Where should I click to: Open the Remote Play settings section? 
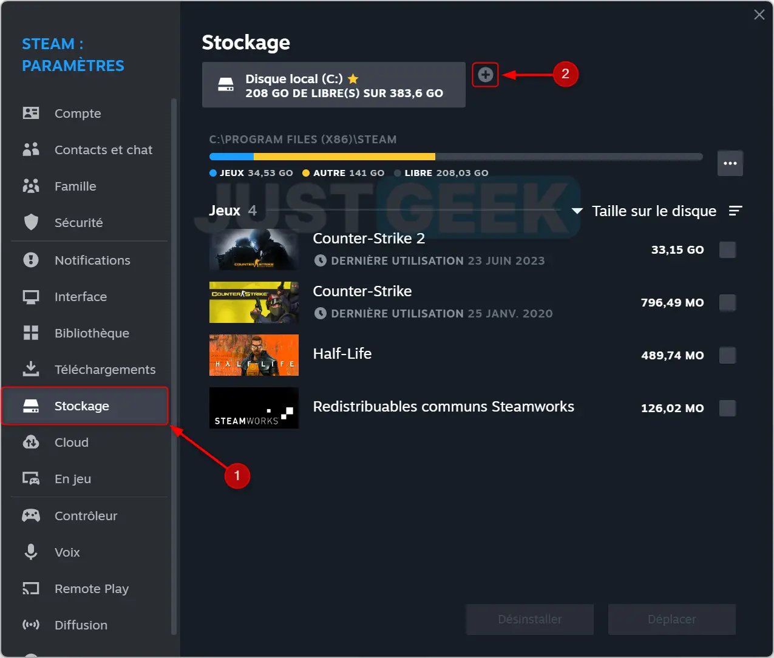click(x=31, y=588)
